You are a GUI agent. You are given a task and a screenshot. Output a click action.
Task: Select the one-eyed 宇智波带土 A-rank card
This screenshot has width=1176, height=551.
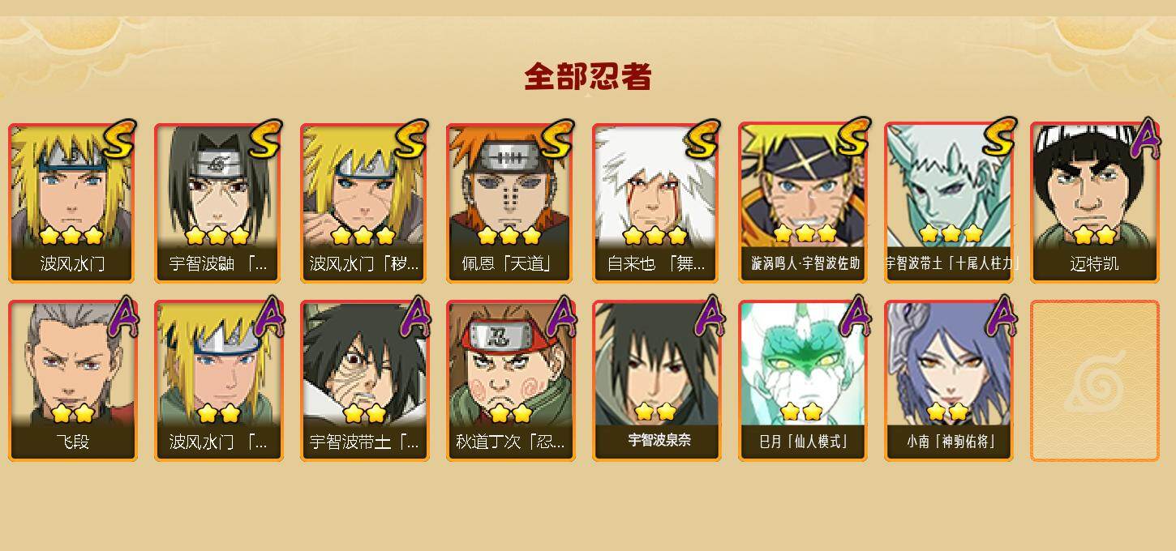tap(364, 381)
